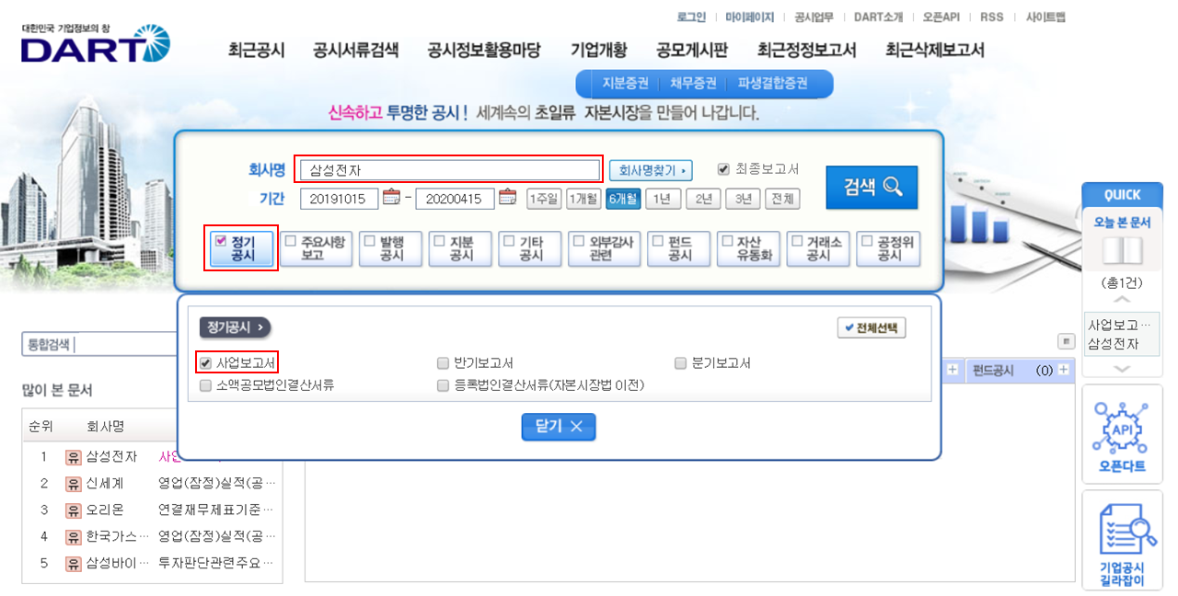Open start date calendar picker
The width and height of the screenshot is (1178, 596).
391,198
